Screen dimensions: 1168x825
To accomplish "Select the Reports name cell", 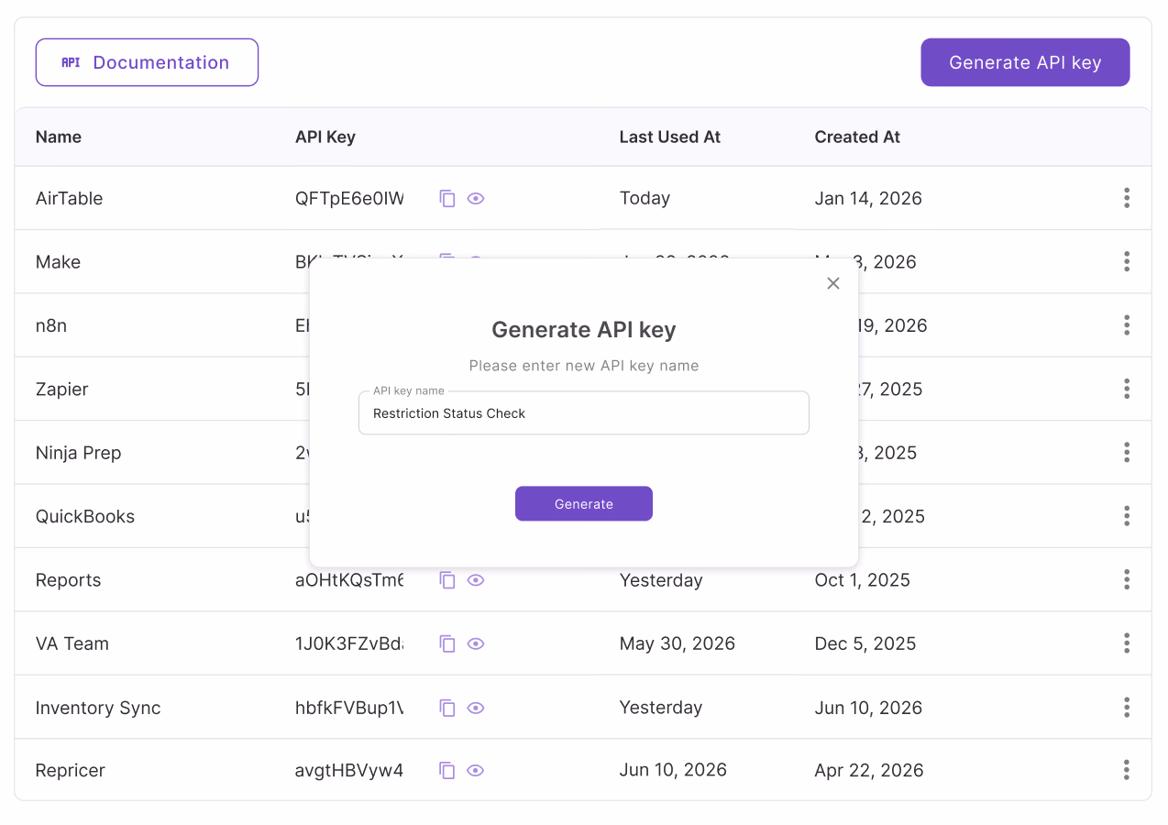I will click(69, 580).
